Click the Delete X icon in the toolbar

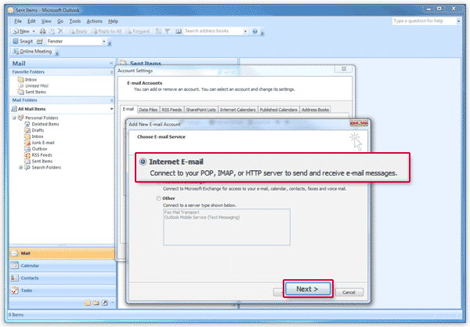60,31
